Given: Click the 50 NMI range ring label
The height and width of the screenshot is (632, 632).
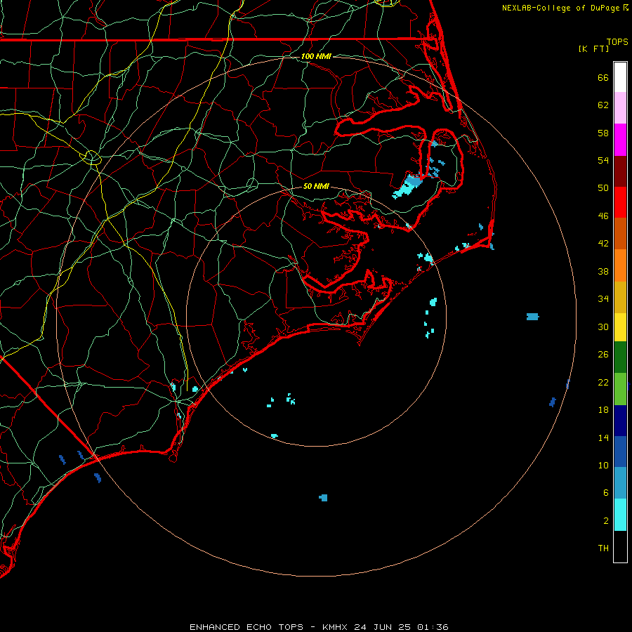Looking at the screenshot, I should tap(316, 186).
